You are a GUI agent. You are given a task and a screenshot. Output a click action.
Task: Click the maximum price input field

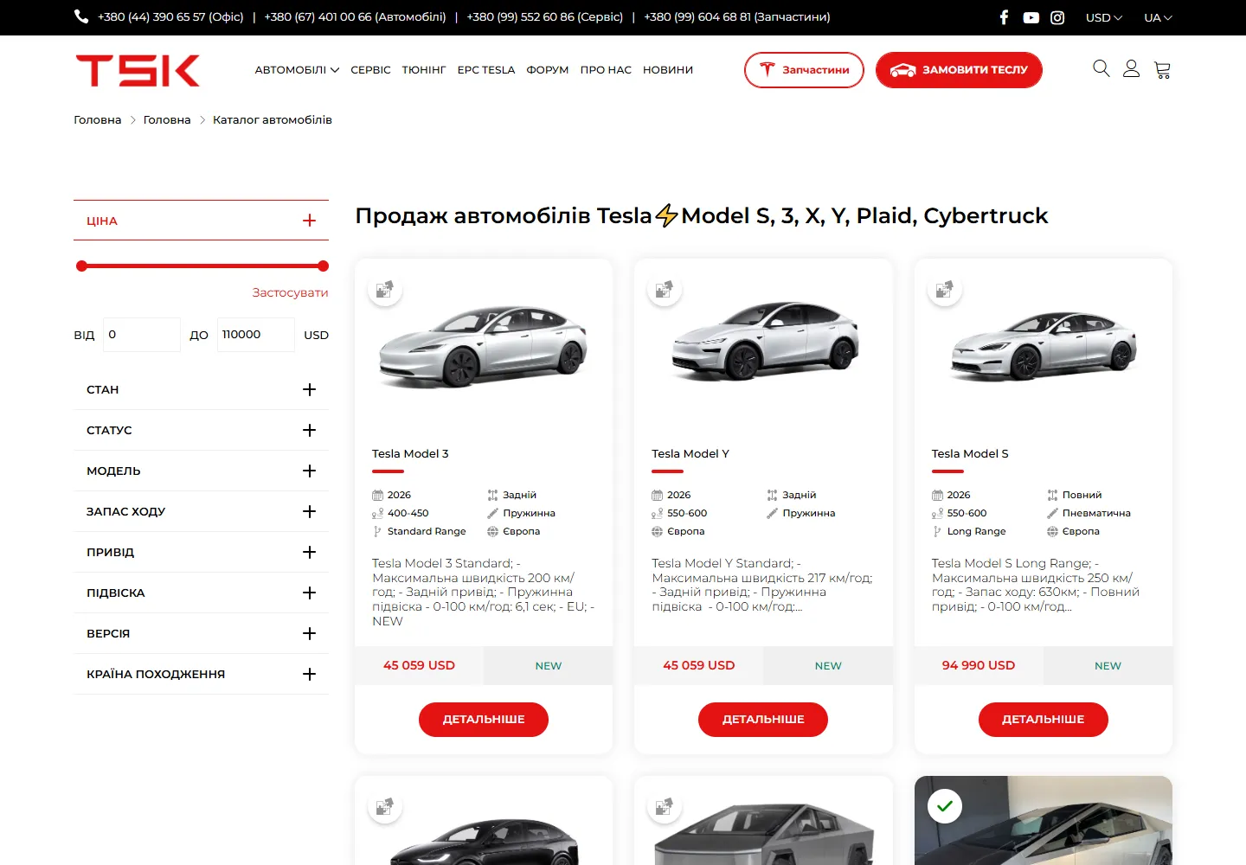point(256,335)
